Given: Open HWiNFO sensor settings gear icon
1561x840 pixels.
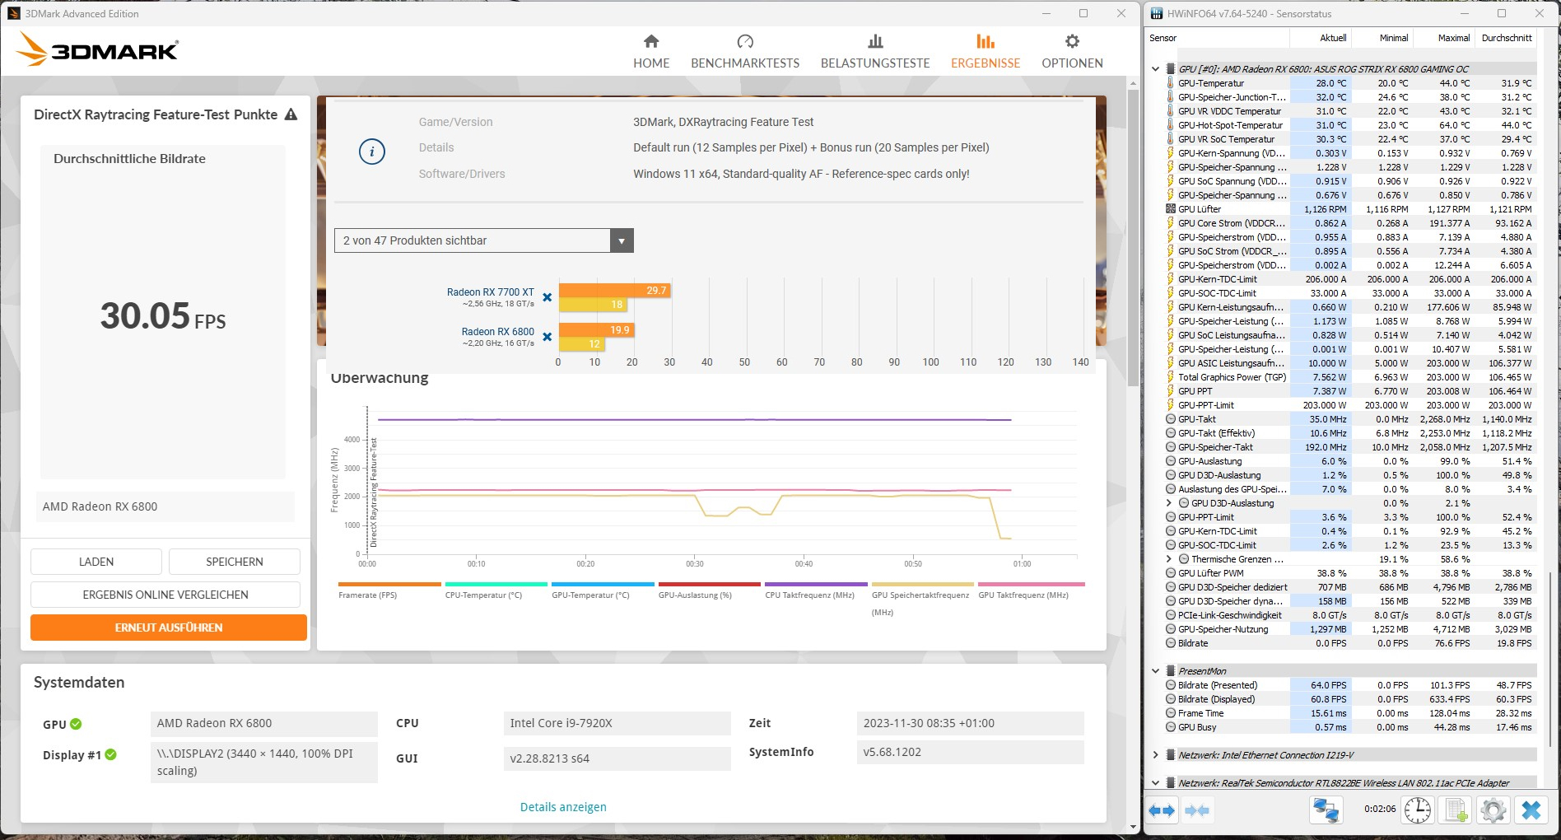Looking at the screenshot, I should click(1493, 810).
